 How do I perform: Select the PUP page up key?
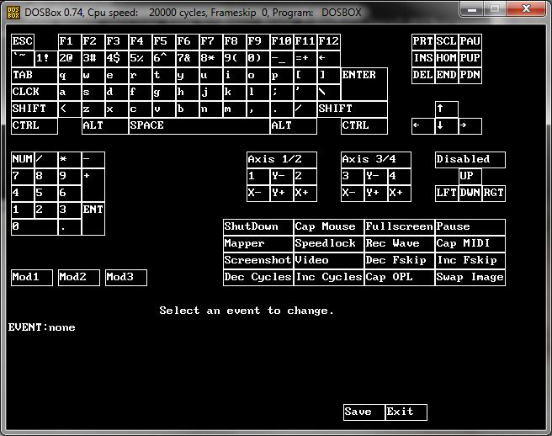tap(470, 58)
